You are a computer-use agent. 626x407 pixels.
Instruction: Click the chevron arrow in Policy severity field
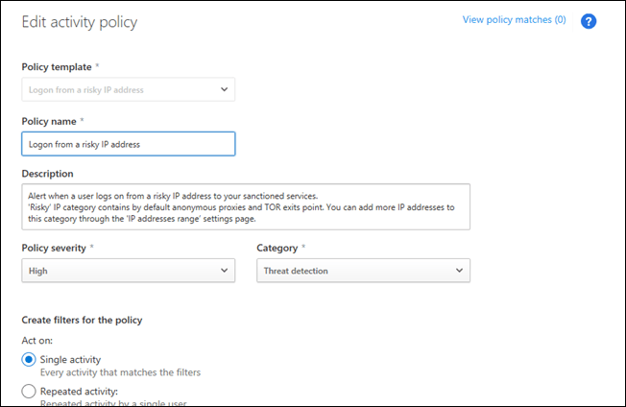click(224, 271)
